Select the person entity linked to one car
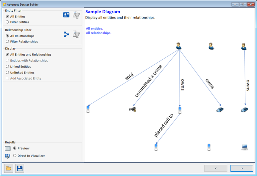257x176 pixels. (x=244, y=46)
